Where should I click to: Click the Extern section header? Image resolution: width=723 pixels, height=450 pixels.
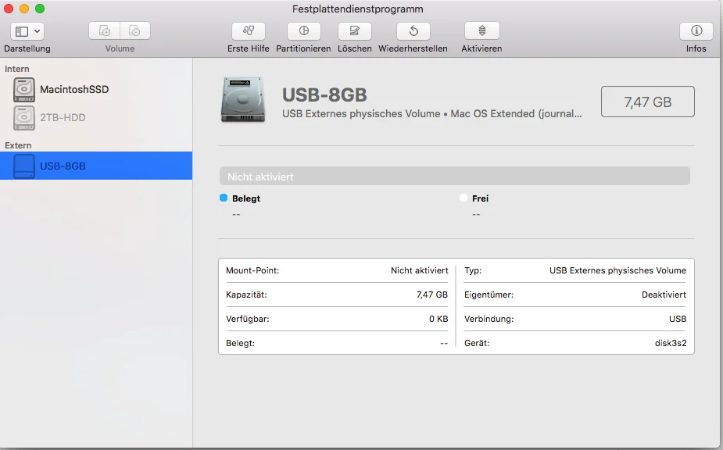(18, 145)
